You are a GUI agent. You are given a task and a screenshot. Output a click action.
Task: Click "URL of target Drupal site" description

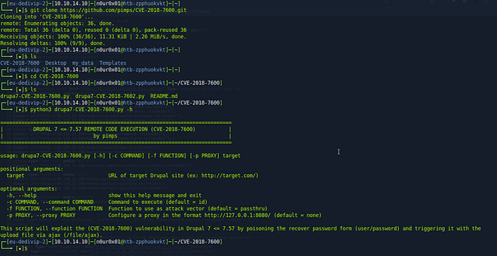pos(146,176)
